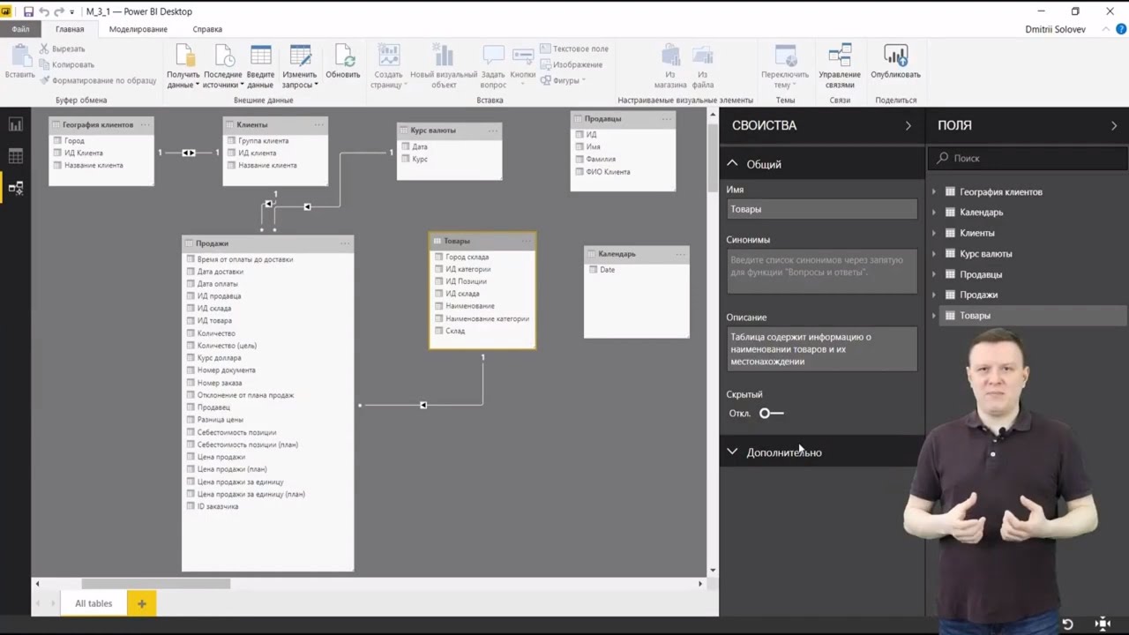The width and height of the screenshot is (1129, 635).
Task: Insert an Изображение image
Action: [572, 64]
